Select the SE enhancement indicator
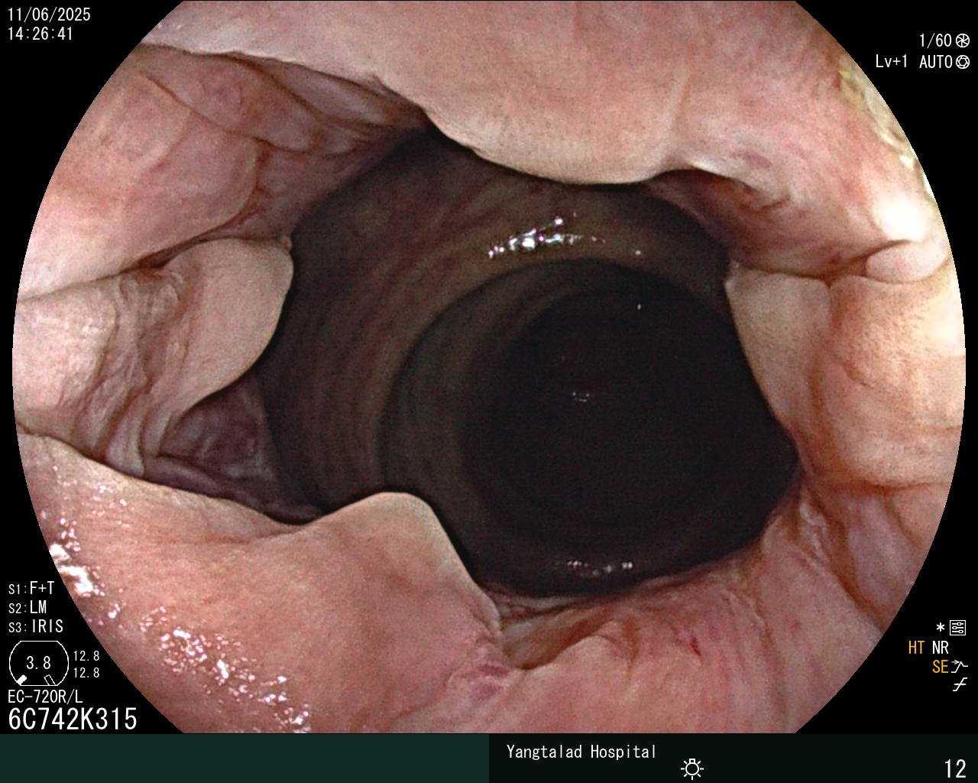Screen dimensions: 978x783 (940, 668)
